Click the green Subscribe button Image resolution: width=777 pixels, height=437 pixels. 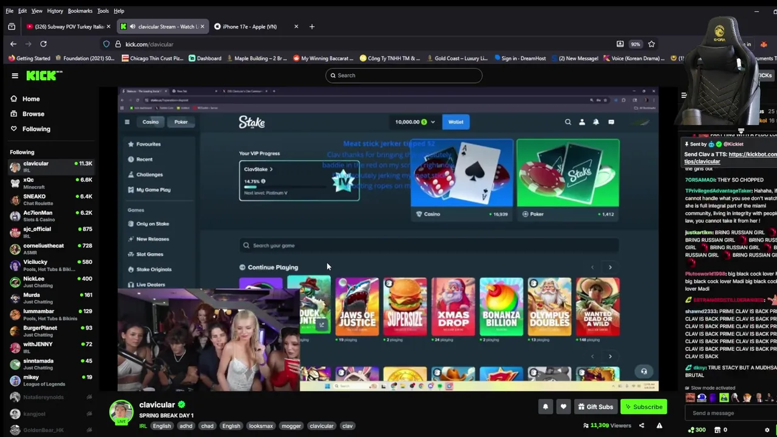click(x=643, y=407)
